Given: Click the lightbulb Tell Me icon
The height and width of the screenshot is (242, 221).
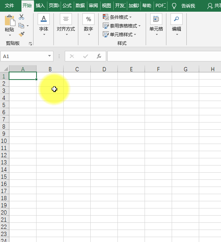Looking at the screenshot, I should [x=174, y=6].
